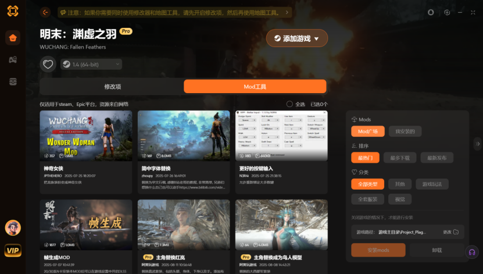Screen dimensions: 483x274
Task: Click the 简中字体替换 mod title
Action: (x=156, y=169)
